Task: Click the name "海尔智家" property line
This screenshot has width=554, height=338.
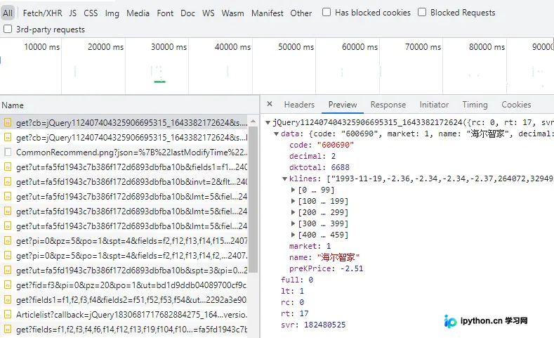Action: click(324, 257)
